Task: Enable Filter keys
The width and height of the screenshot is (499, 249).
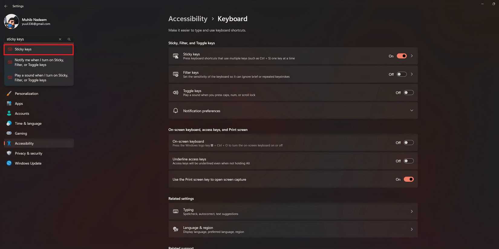Action: (401, 74)
